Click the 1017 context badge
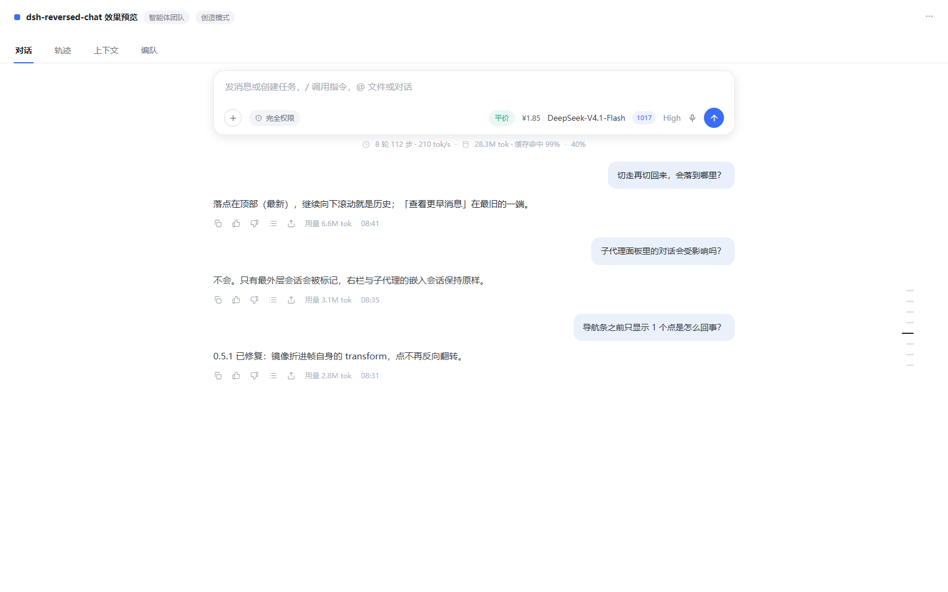 pos(644,118)
